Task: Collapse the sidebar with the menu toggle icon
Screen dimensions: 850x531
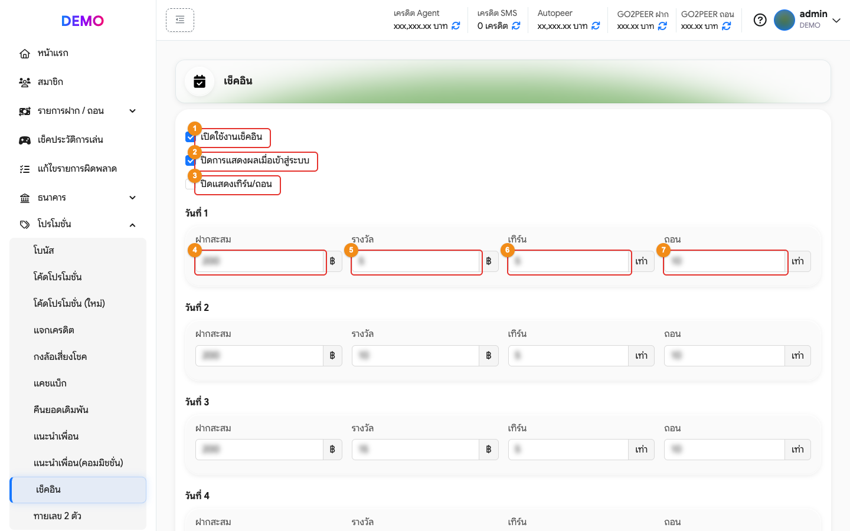Action: [x=180, y=20]
